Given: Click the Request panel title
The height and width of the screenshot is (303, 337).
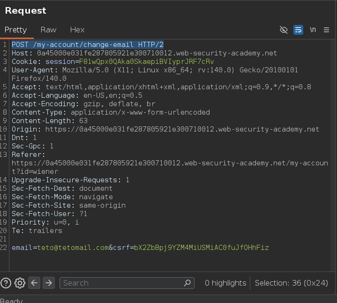Looking at the screenshot, I should (x=26, y=10).
